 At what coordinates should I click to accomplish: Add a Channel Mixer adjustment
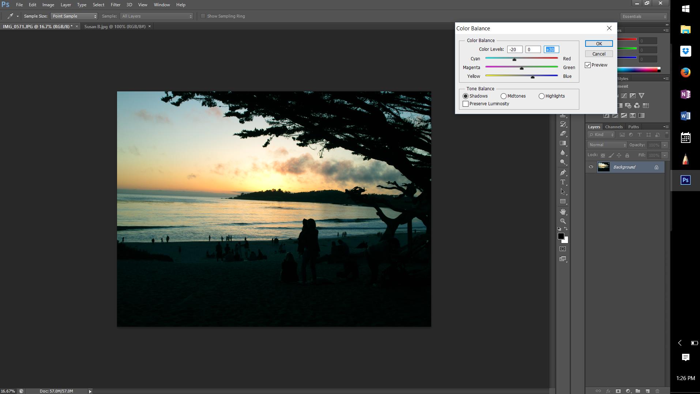[x=637, y=106]
